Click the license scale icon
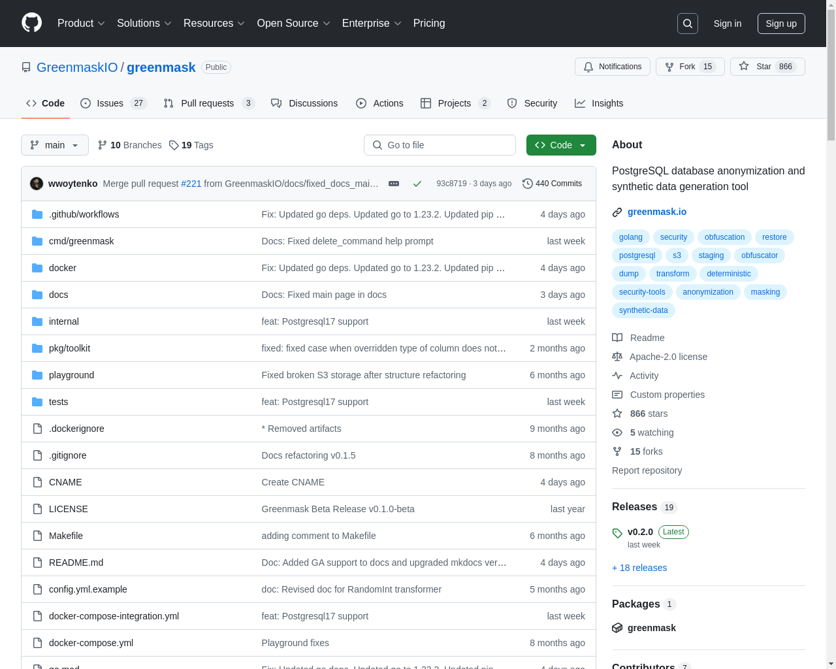The height and width of the screenshot is (669, 836). pos(617,357)
